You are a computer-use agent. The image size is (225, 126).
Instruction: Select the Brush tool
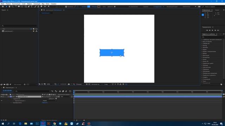(x=35, y=7)
